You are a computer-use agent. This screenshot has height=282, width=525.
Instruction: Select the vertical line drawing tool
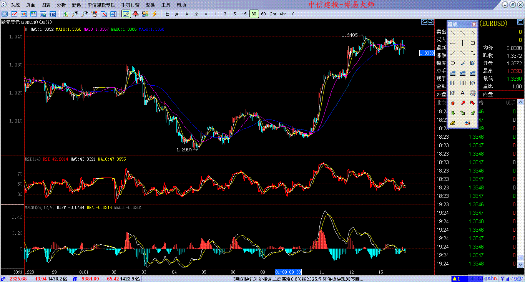463,43
